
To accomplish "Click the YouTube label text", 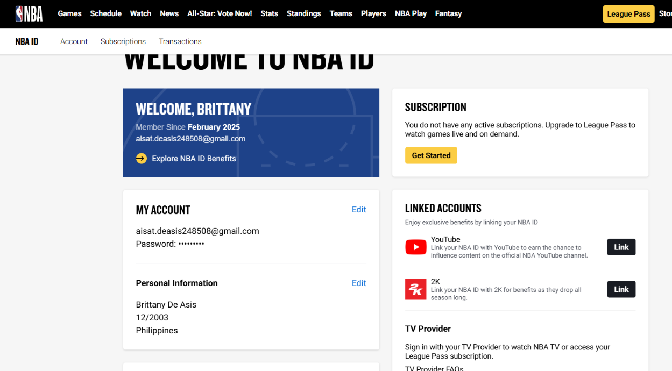I will pos(445,239).
